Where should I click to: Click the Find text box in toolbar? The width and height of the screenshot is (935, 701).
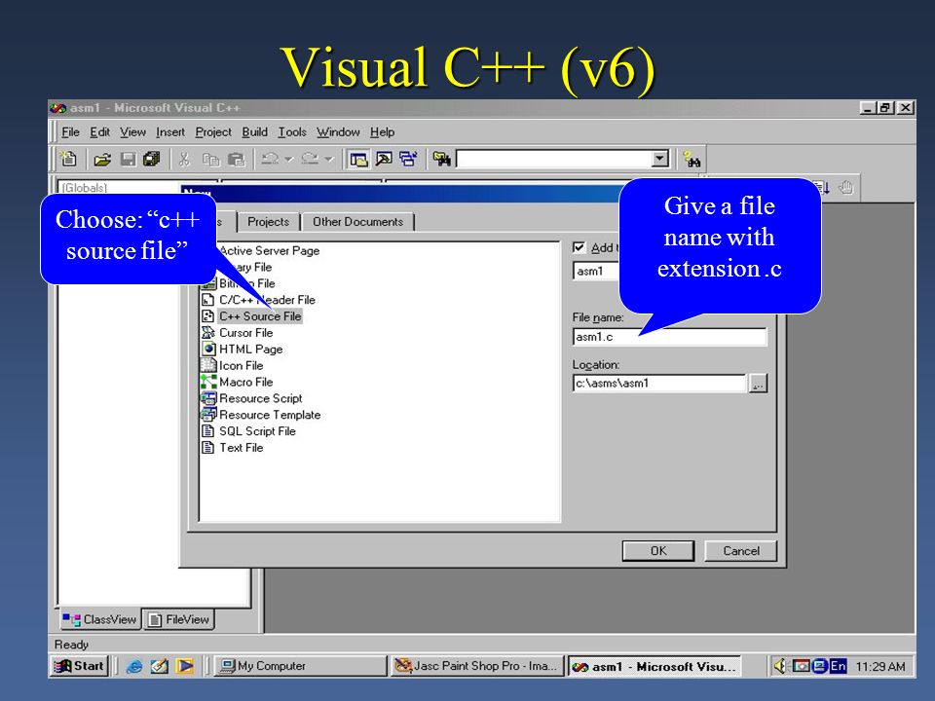[553, 159]
